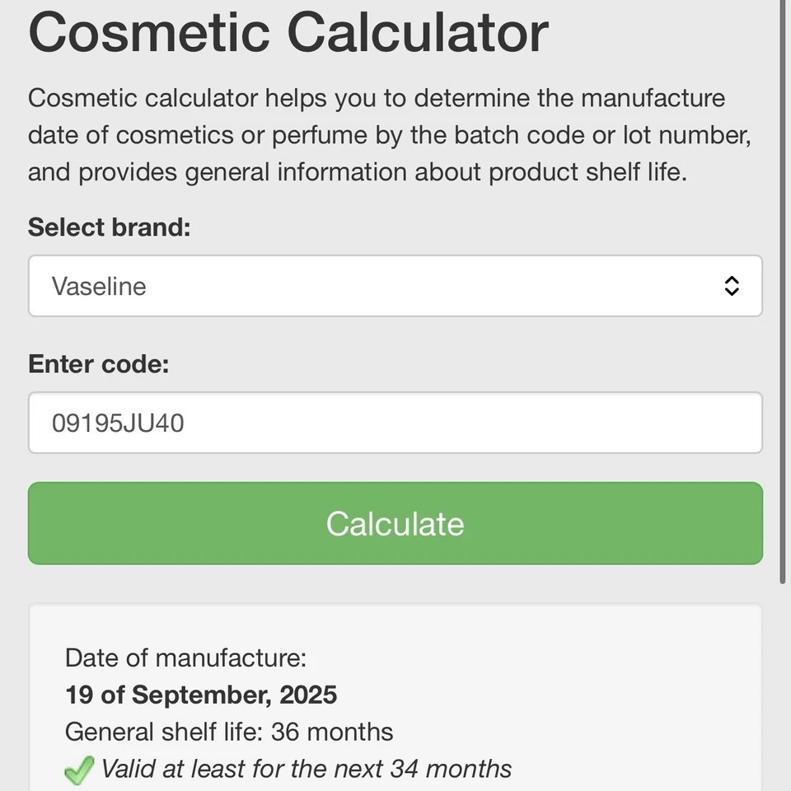
Task: Click the valid for 34 months message
Action: pos(307,768)
